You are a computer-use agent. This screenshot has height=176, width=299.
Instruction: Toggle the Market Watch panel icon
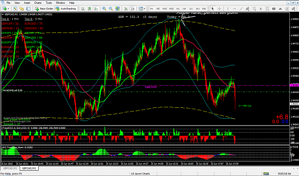tap(15, 9)
